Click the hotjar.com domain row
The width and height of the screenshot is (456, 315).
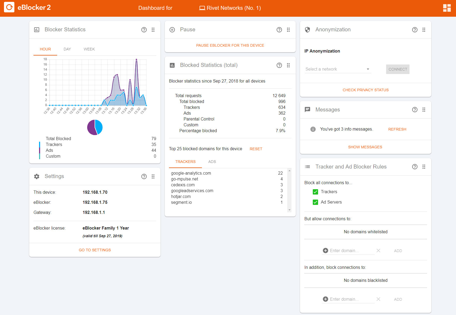[x=227, y=196]
